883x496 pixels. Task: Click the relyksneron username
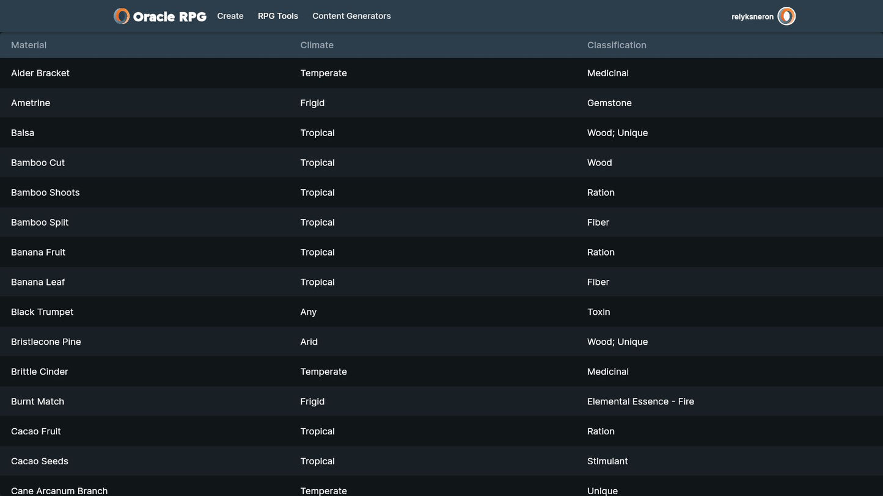pos(752,17)
